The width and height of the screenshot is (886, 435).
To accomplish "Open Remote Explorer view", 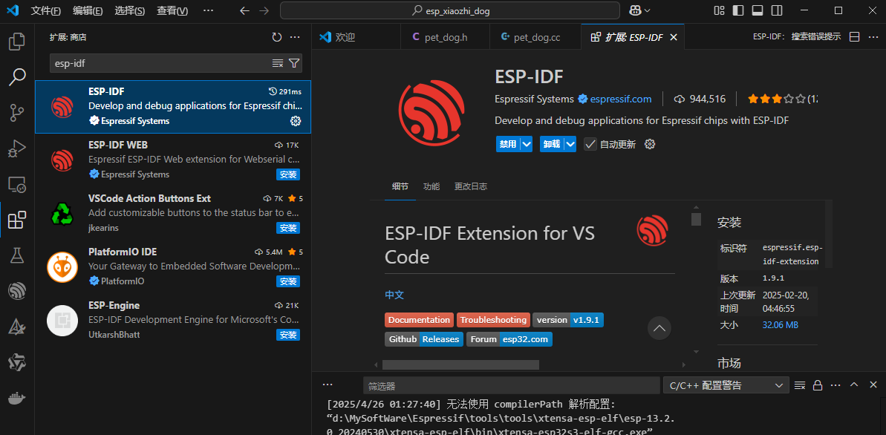I will 17,183.
